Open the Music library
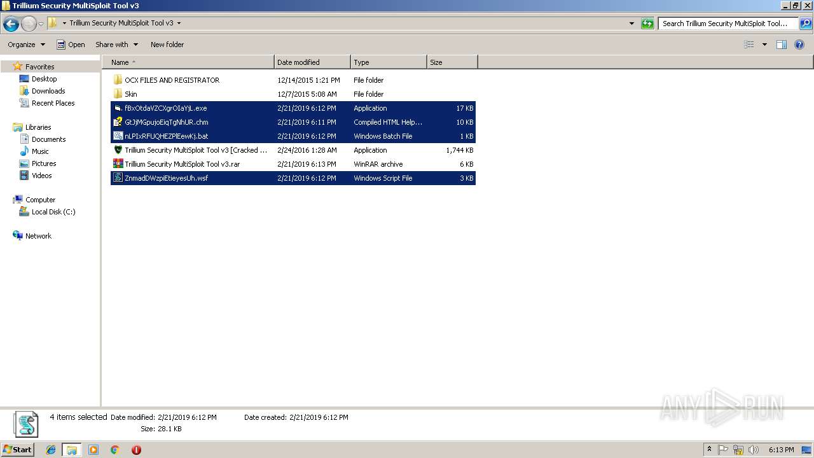The width and height of the screenshot is (814, 458). [40, 151]
